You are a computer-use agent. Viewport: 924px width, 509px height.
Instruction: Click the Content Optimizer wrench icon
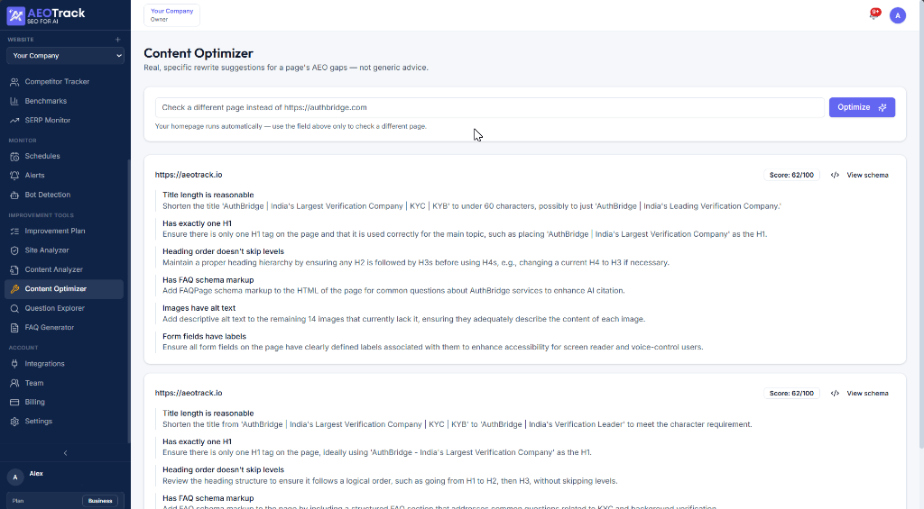[14, 289]
